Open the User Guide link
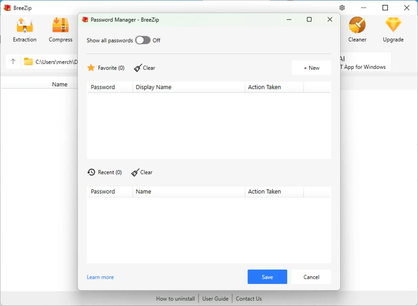Viewport: 418px width, 306px height. coord(215,298)
